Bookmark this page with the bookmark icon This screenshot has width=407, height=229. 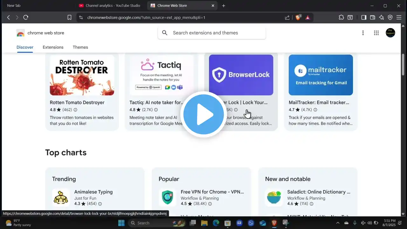[x=69, y=17]
